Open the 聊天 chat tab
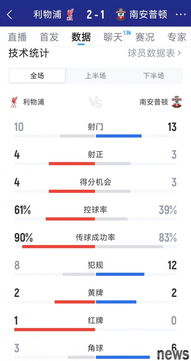This screenshot has width=191, height=361. [x=113, y=37]
